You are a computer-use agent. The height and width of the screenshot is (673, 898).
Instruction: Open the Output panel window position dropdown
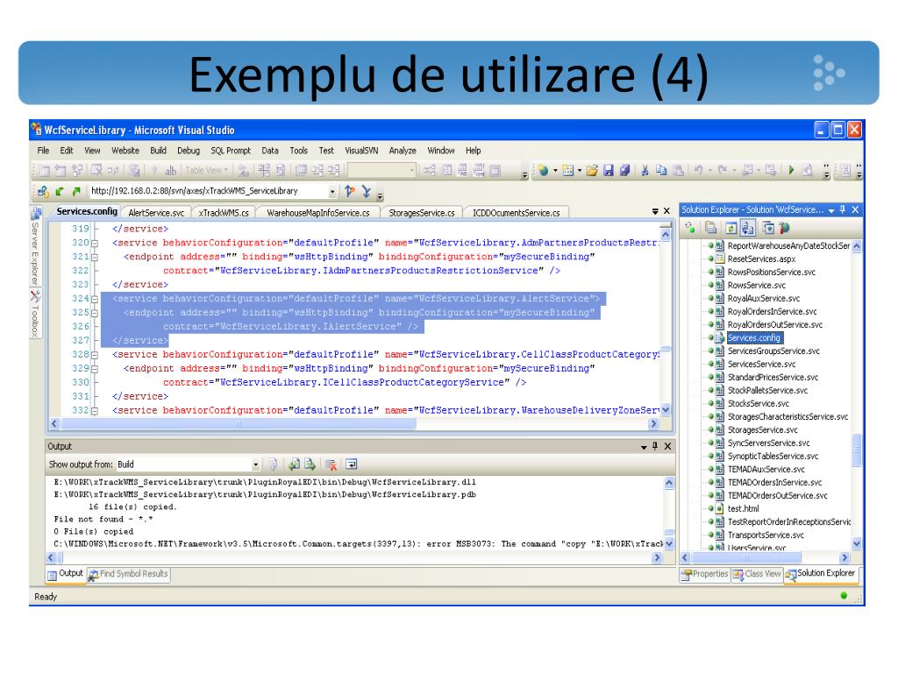click(644, 447)
